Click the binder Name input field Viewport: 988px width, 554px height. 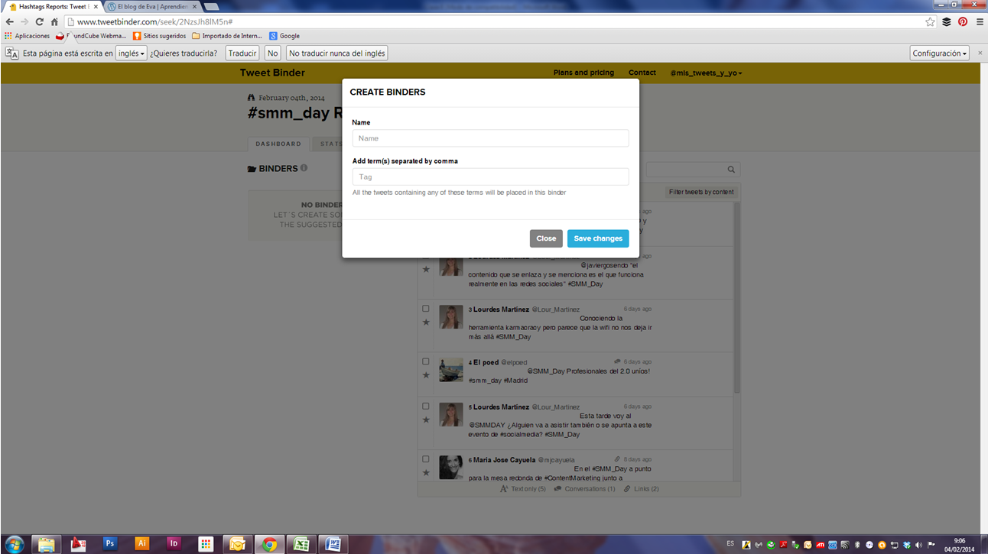[490, 138]
